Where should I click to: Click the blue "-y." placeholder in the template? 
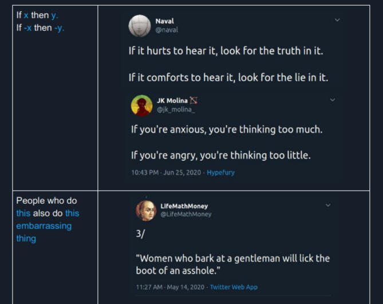coord(59,28)
